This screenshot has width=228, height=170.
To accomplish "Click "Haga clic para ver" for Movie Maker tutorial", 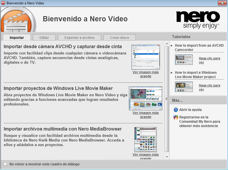I will tap(209, 87).
